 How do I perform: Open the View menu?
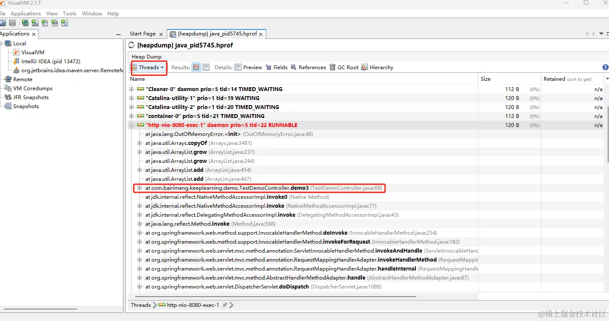pyautogui.click(x=52, y=14)
